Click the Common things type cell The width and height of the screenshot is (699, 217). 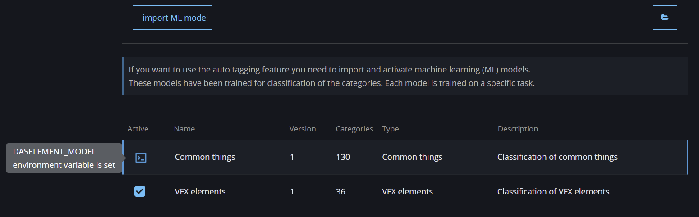[x=412, y=157]
